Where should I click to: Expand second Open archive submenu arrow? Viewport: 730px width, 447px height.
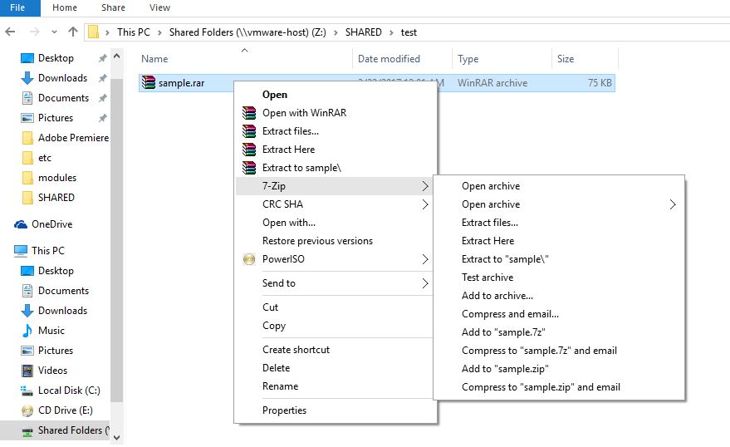coord(673,204)
